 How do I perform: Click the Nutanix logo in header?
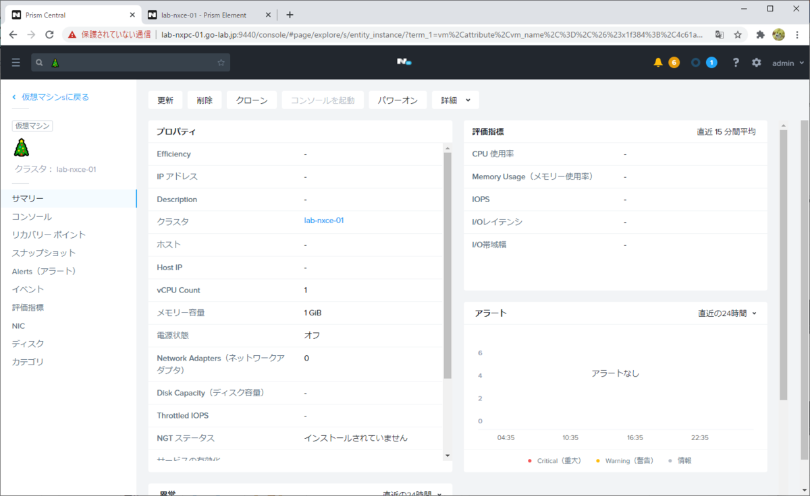[x=404, y=62]
